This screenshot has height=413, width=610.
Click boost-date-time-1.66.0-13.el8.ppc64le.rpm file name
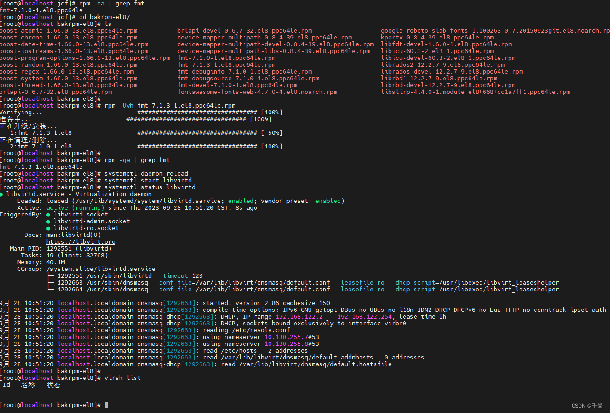pos(74,44)
